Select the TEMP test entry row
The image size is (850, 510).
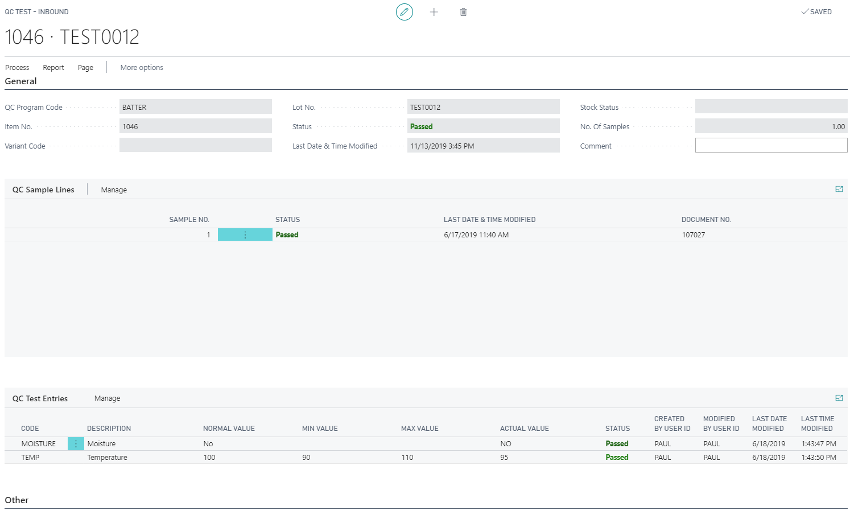[x=31, y=458]
